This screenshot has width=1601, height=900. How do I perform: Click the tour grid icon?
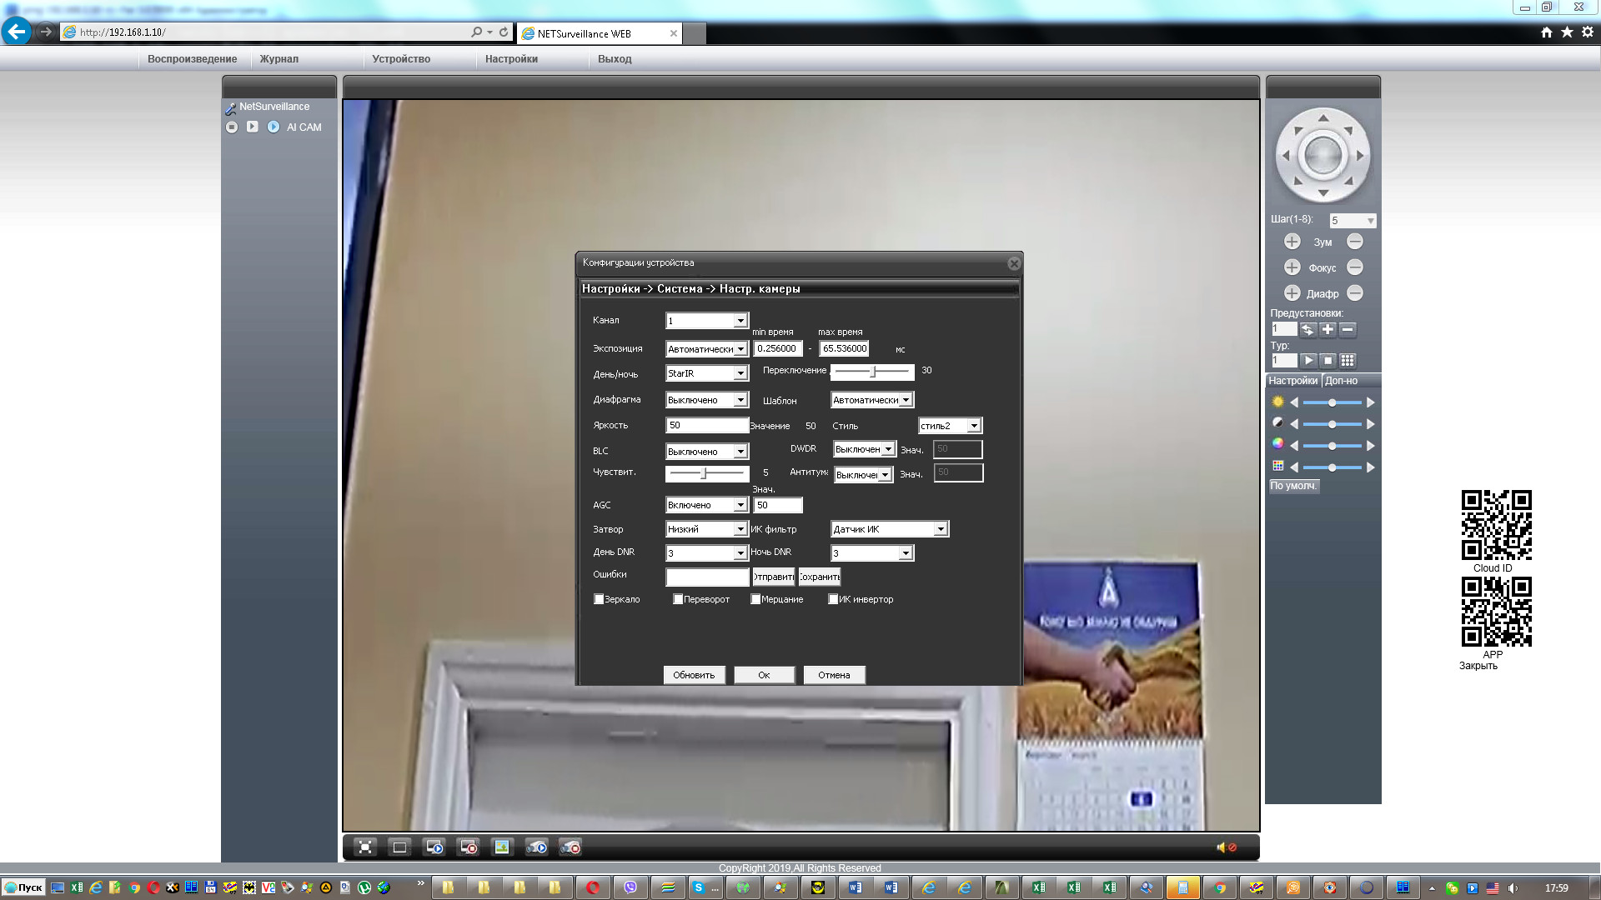click(x=1348, y=361)
